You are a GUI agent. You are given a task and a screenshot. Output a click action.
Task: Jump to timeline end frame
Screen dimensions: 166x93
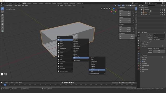pos(73,83)
